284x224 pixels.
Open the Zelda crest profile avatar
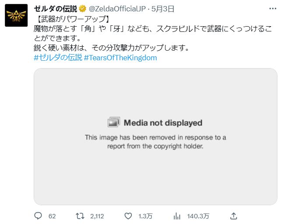(16, 15)
